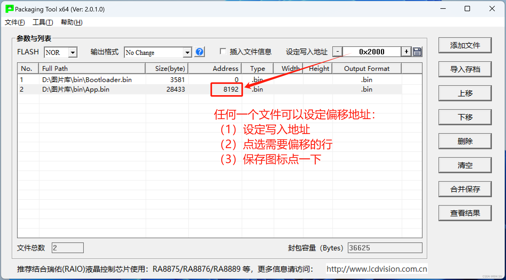Viewport: 506px width, 280px height.
Task: Click the 封包容量 field showing 36625
Action: pos(385,248)
